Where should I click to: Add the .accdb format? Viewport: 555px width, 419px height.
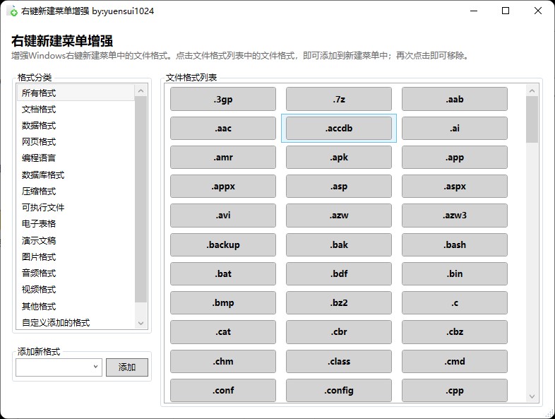pyautogui.click(x=339, y=128)
